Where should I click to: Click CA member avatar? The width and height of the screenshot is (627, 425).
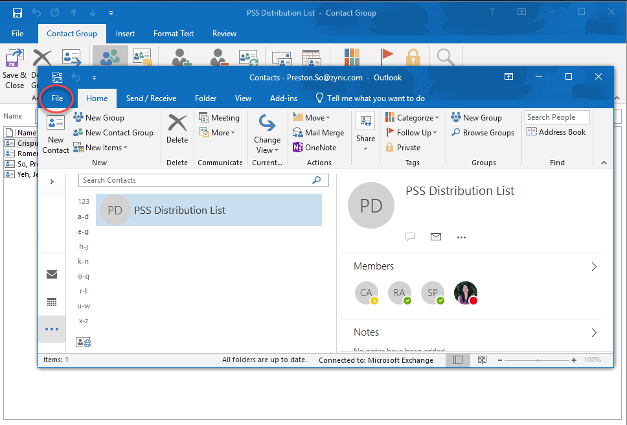point(366,293)
